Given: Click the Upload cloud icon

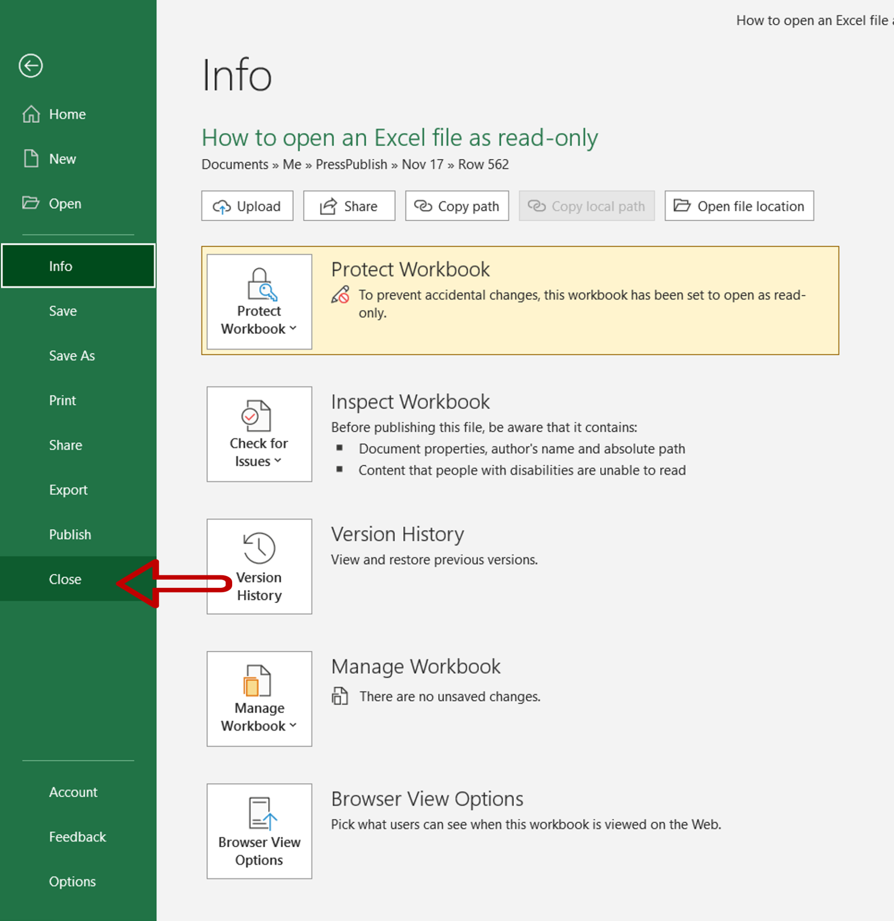Looking at the screenshot, I should tap(221, 206).
